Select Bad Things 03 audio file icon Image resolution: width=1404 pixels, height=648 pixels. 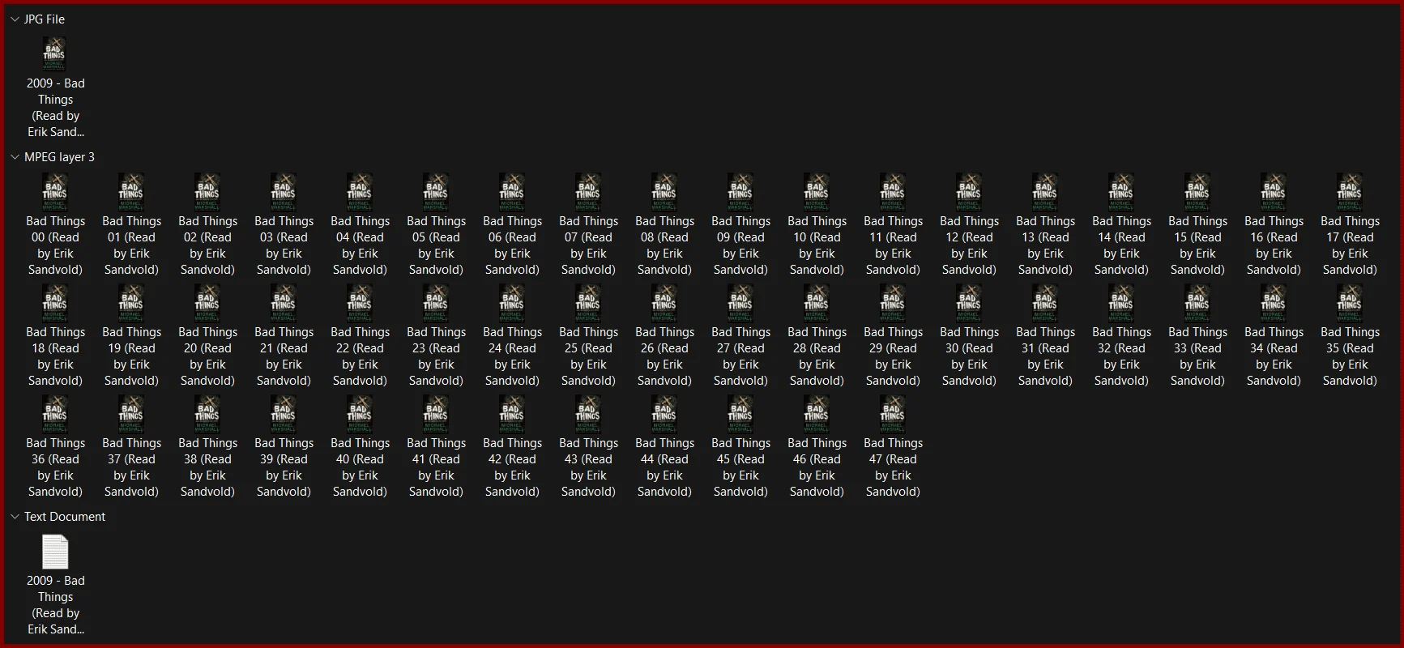coord(284,192)
